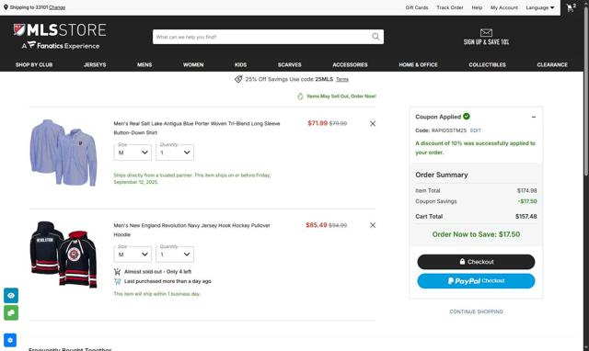The height and width of the screenshot is (351, 589).
Task: Click the blue eye widget icon
Action: click(x=11, y=296)
